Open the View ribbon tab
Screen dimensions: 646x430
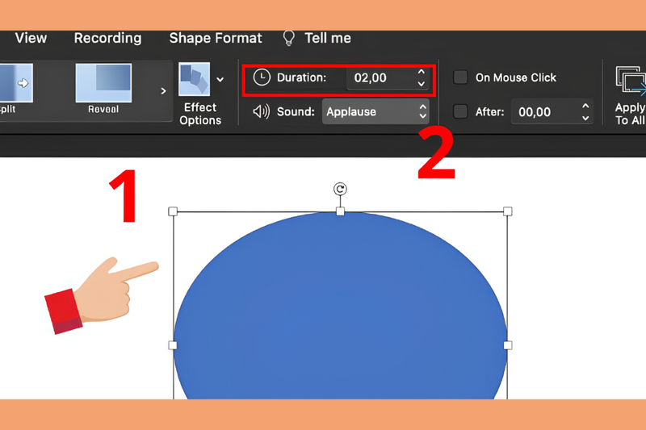click(31, 38)
